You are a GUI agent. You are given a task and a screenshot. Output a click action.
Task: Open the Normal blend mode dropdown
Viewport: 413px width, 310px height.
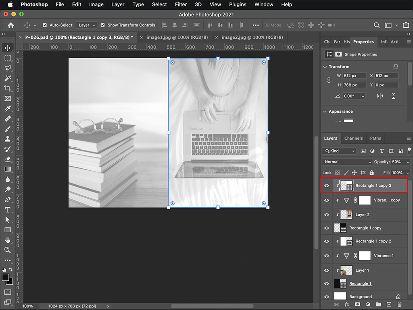(347, 162)
